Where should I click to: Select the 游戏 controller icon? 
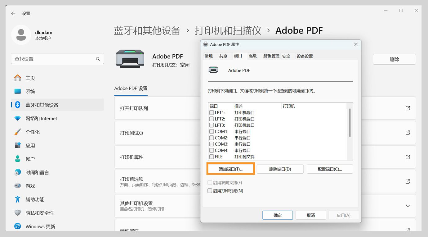(x=17, y=186)
